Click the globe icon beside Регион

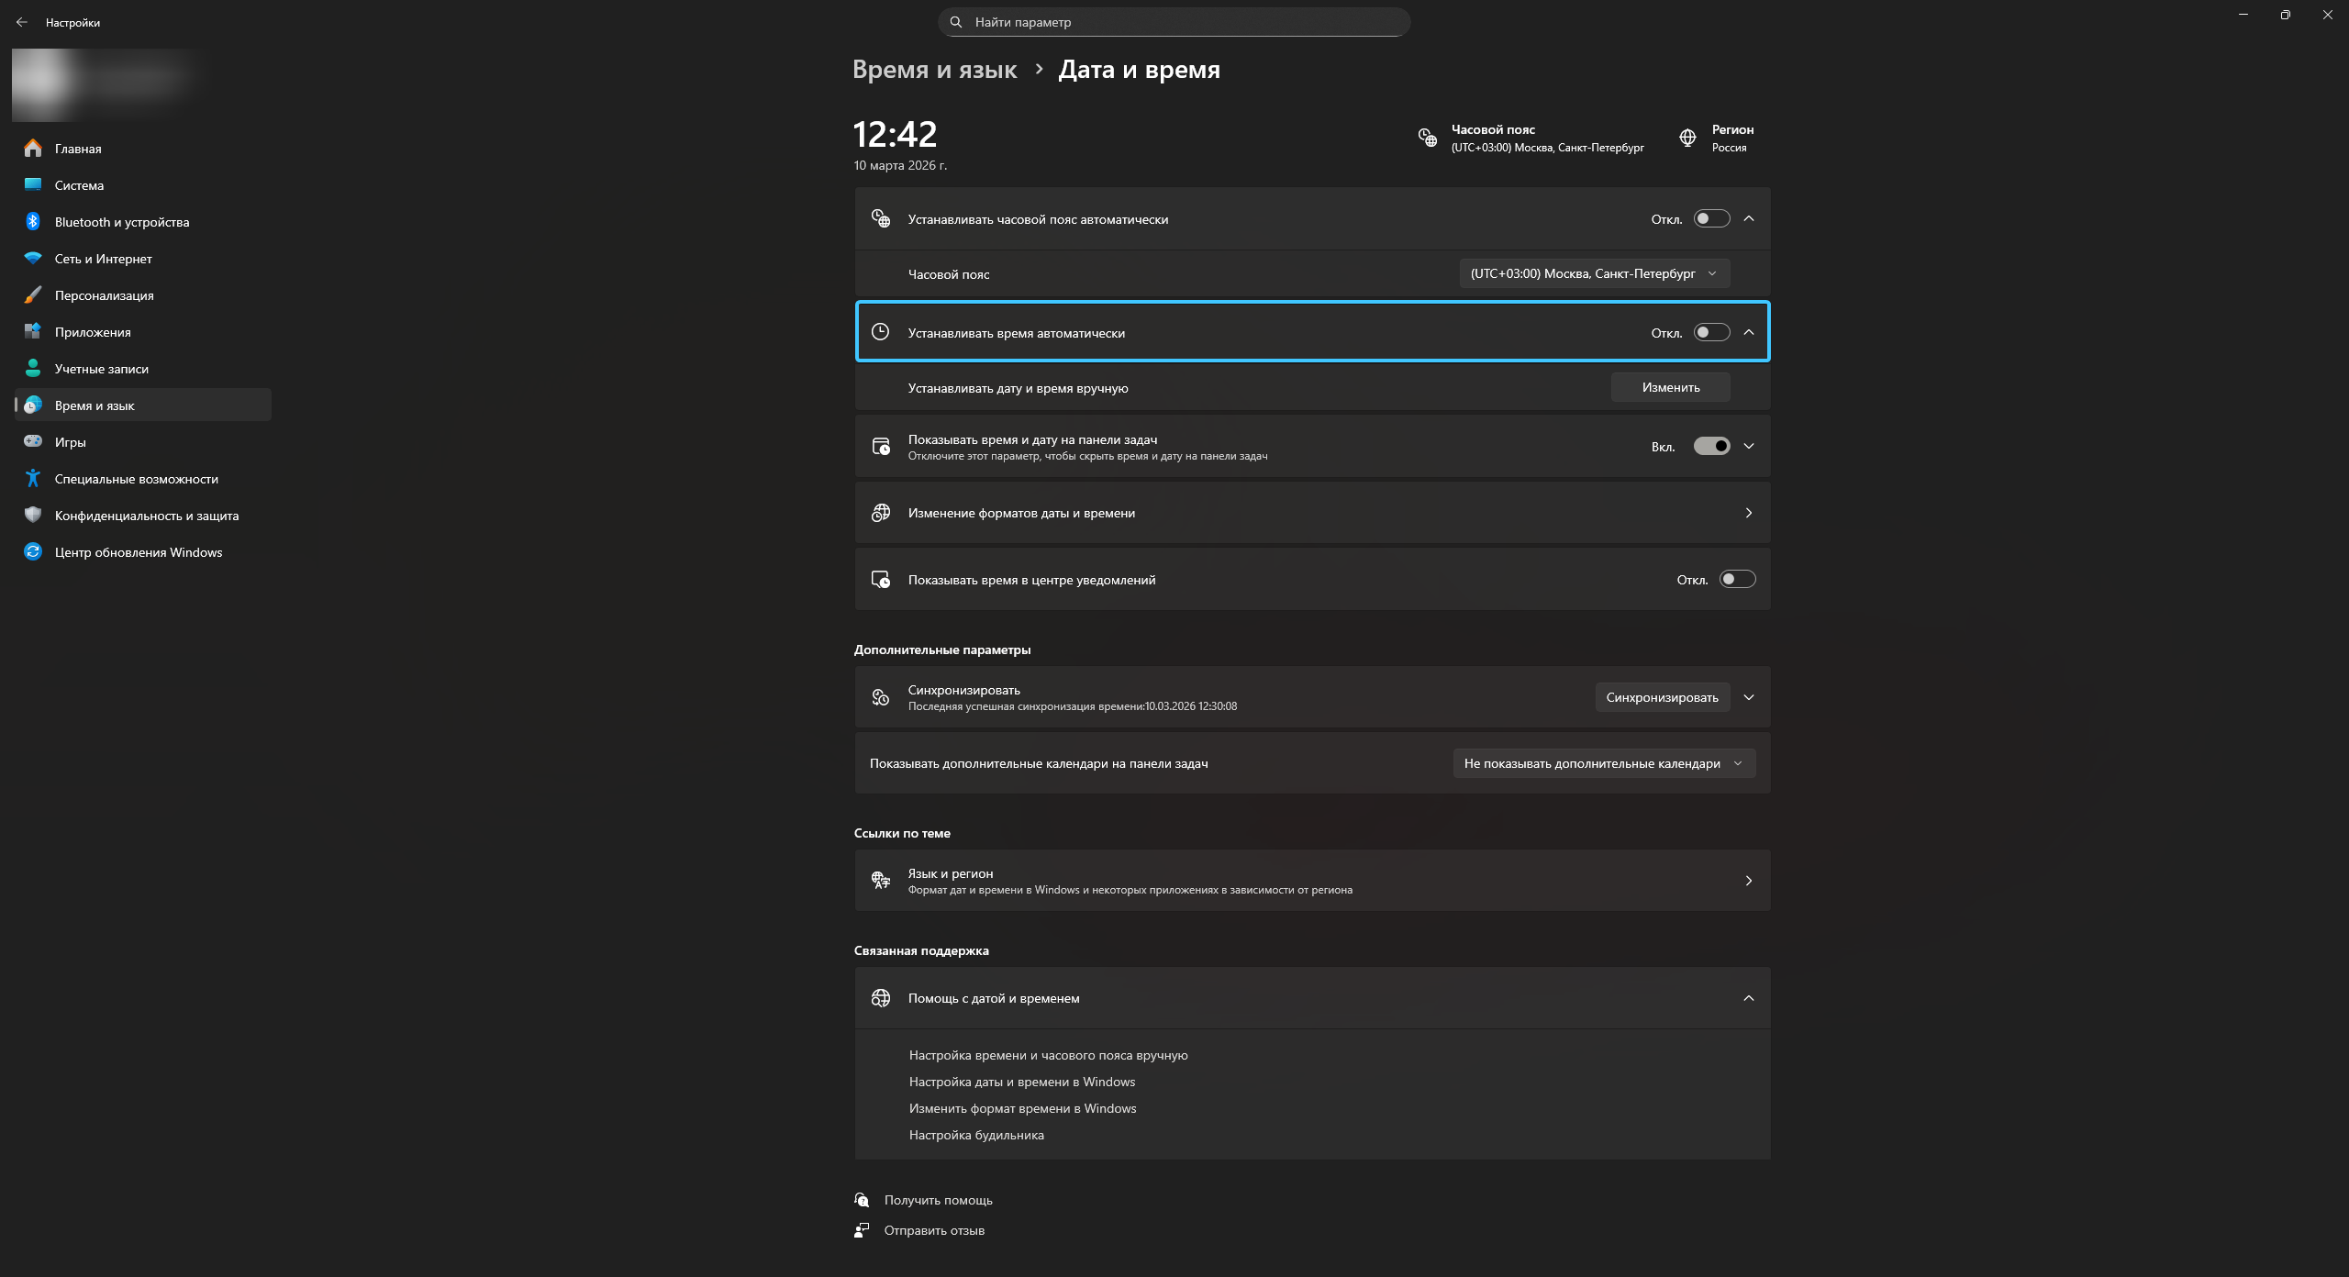click(x=1687, y=138)
